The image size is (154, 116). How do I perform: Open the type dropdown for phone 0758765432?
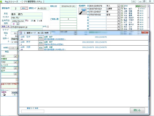pos(119,15)
